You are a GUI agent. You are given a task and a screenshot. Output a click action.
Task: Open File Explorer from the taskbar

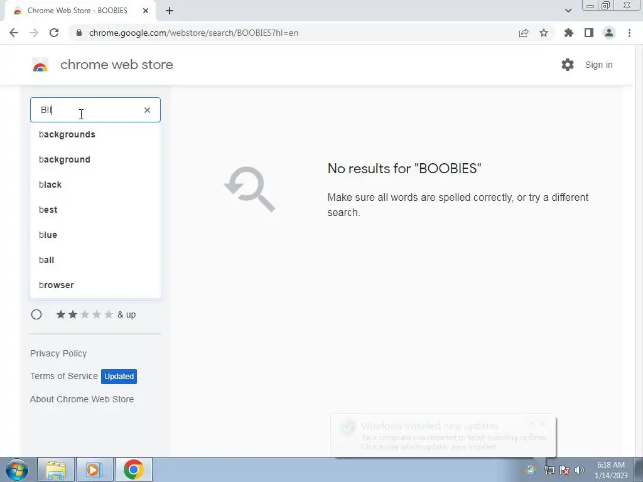coord(56,469)
